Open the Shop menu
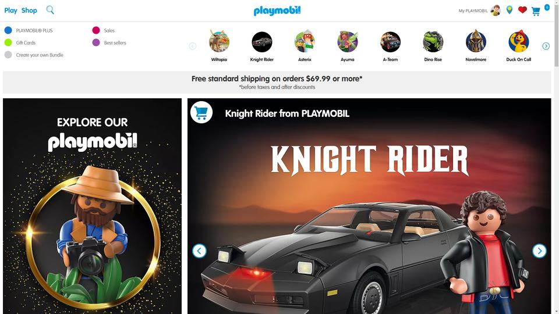Viewport: 559px width, 314px height. [x=29, y=10]
